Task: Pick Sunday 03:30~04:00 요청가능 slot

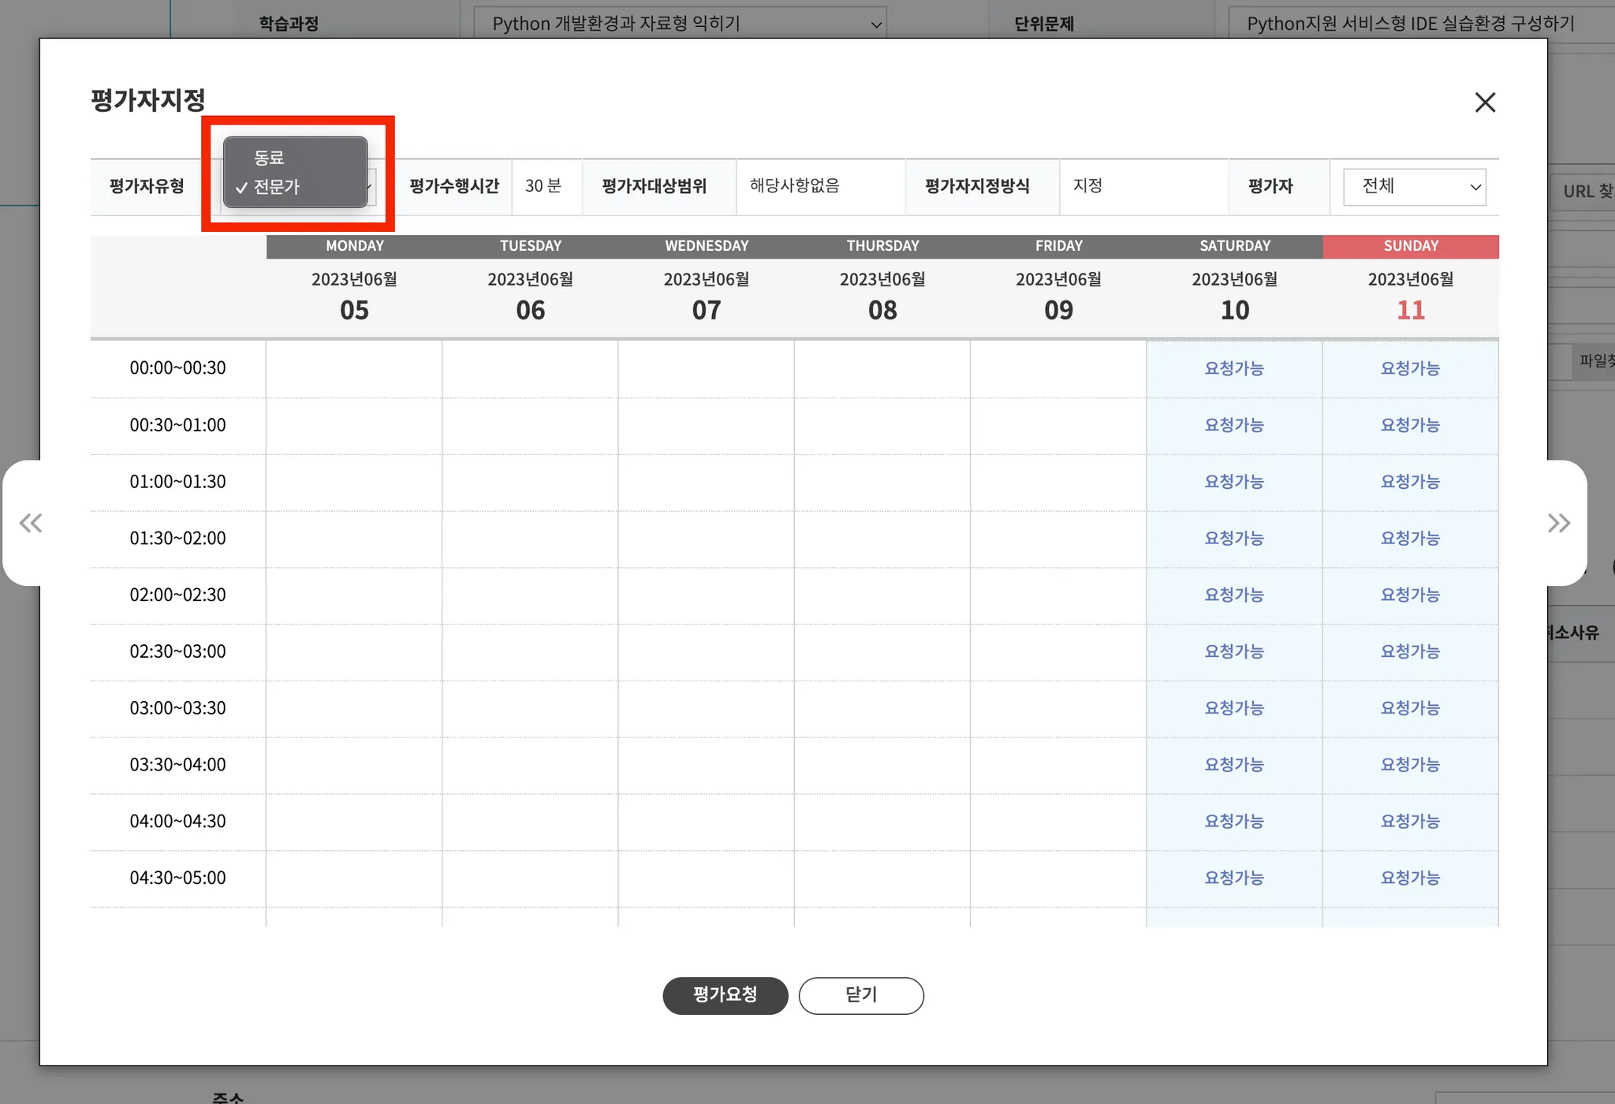Action: pyautogui.click(x=1410, y=765)
